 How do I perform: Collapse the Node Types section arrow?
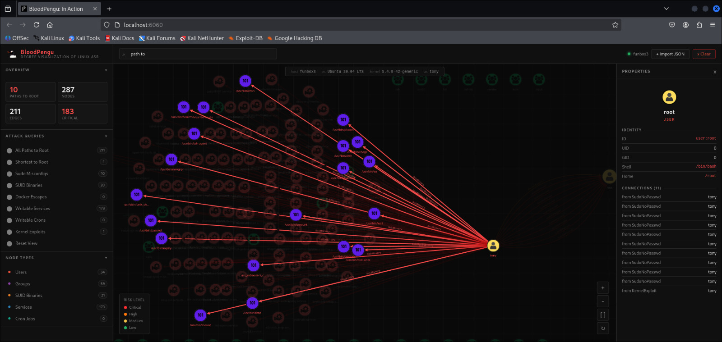coord(106,258)
